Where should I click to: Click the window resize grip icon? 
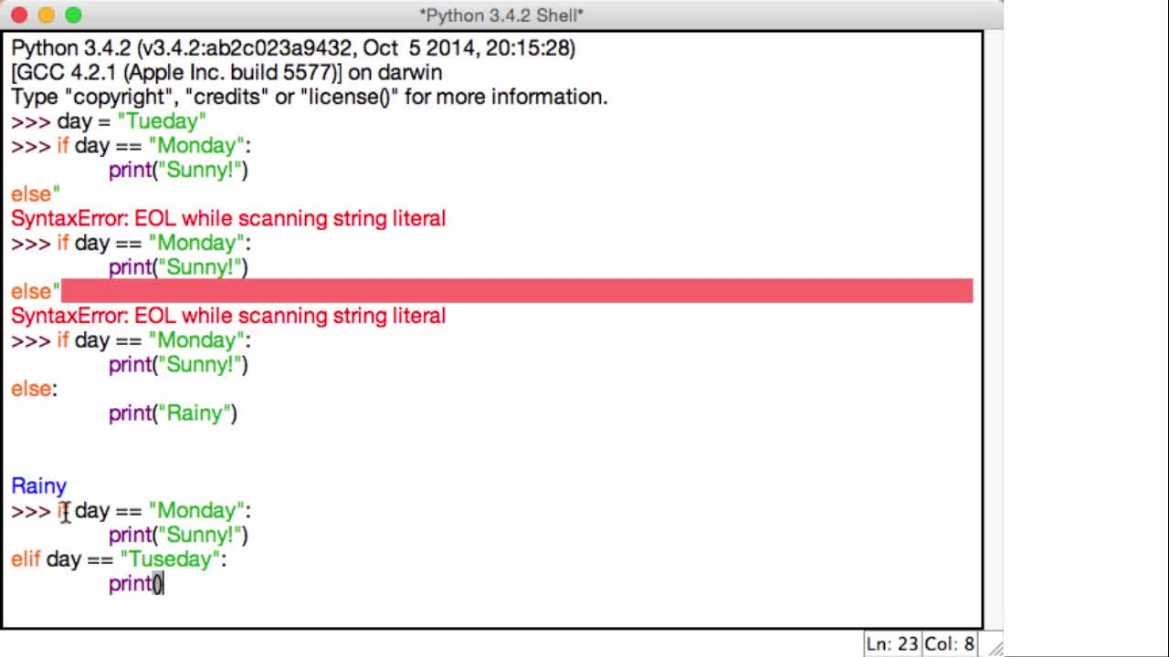[x=995, y=647]
